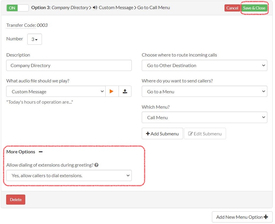This screenshot has width=275, height=224.
Task: Open the Go to a Menu dropdown
Action: [x=204, y=91]
